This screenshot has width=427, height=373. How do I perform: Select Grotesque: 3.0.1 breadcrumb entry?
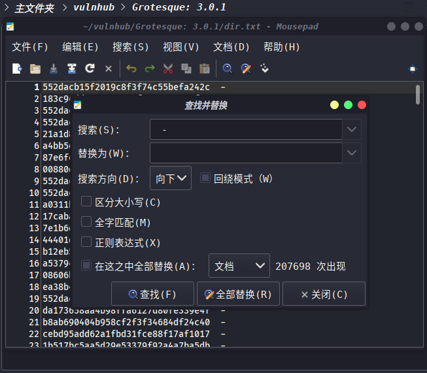pos(179,7)
